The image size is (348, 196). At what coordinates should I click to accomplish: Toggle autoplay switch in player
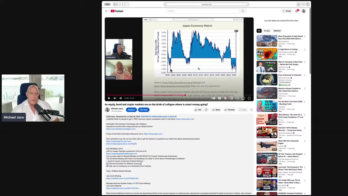(x=214, y=98)
